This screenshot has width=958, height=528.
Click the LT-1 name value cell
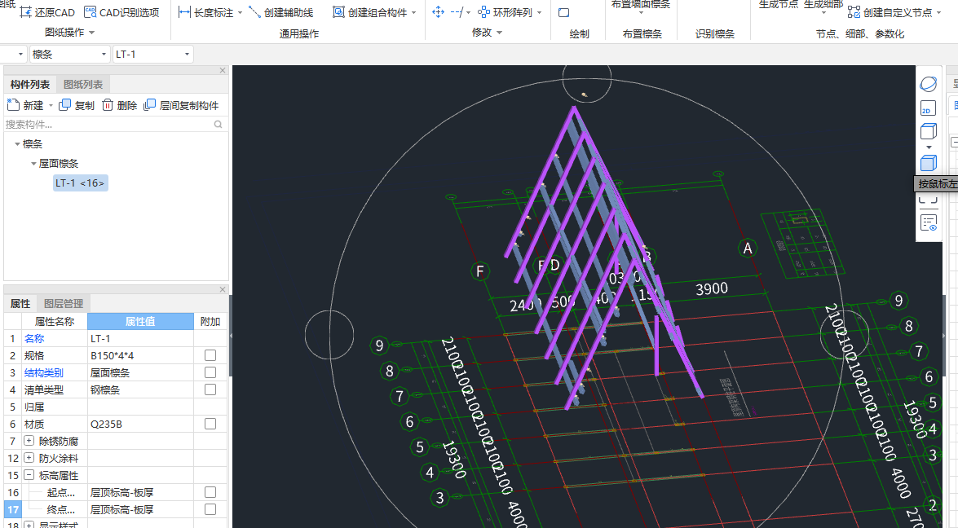click(140, 338)
